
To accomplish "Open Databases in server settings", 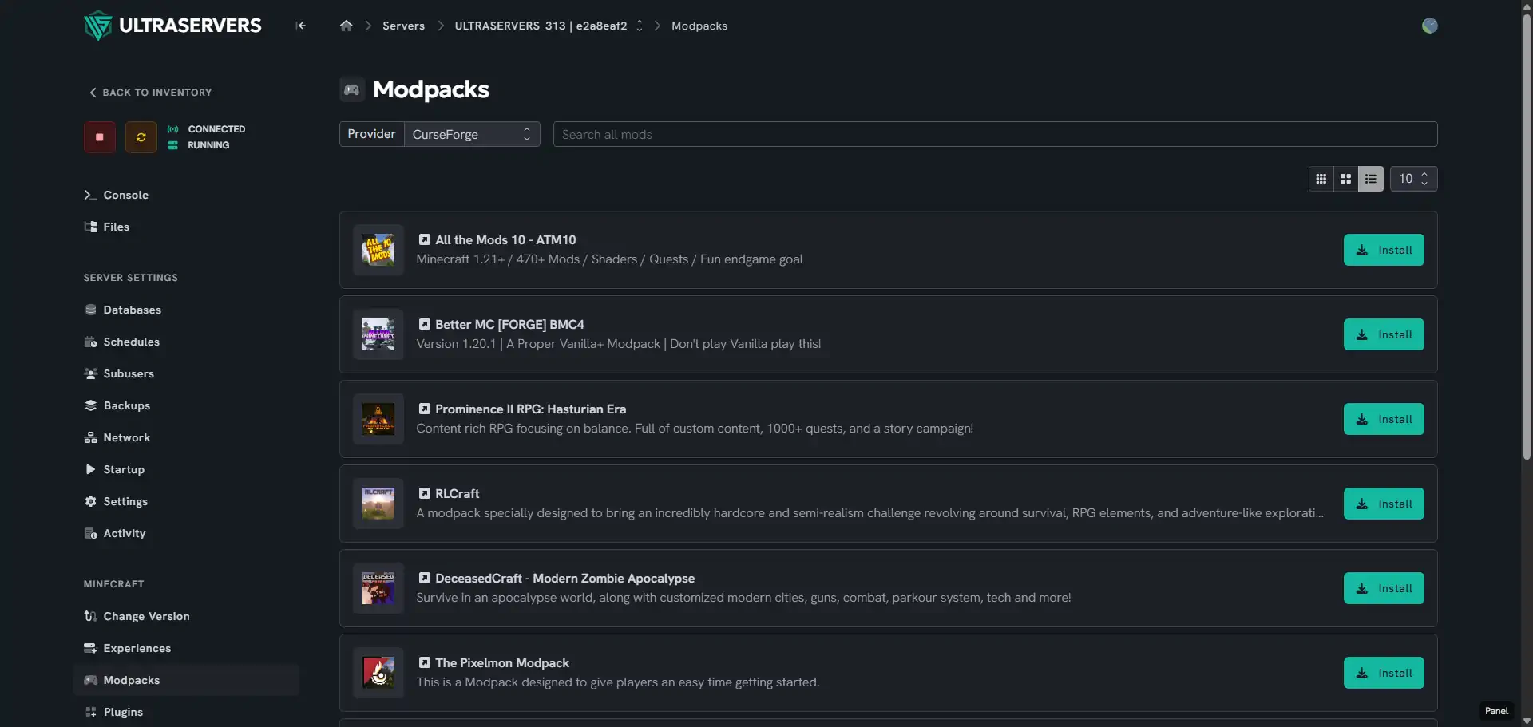I will tap(123, 310).
